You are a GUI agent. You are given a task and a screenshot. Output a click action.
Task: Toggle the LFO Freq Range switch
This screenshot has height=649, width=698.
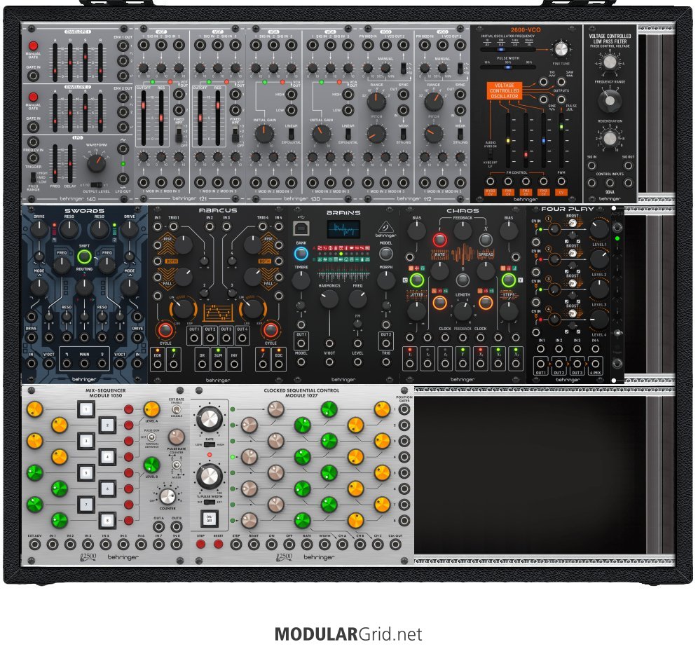33,177
